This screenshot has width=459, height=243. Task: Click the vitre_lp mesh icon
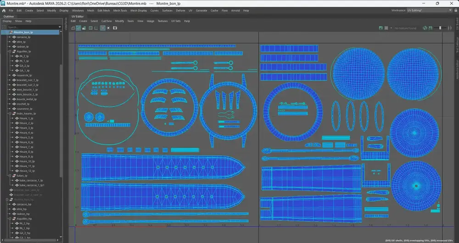(x=14, y=42)
